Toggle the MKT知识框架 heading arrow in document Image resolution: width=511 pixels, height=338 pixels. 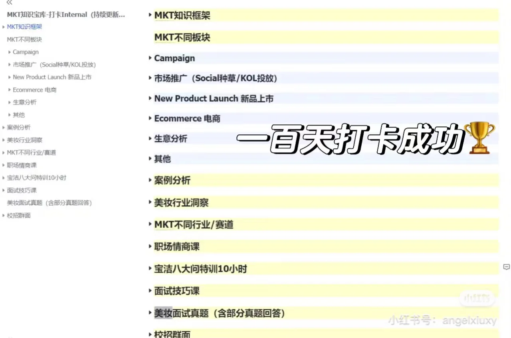pyautogui.click(x=150, y=15)
